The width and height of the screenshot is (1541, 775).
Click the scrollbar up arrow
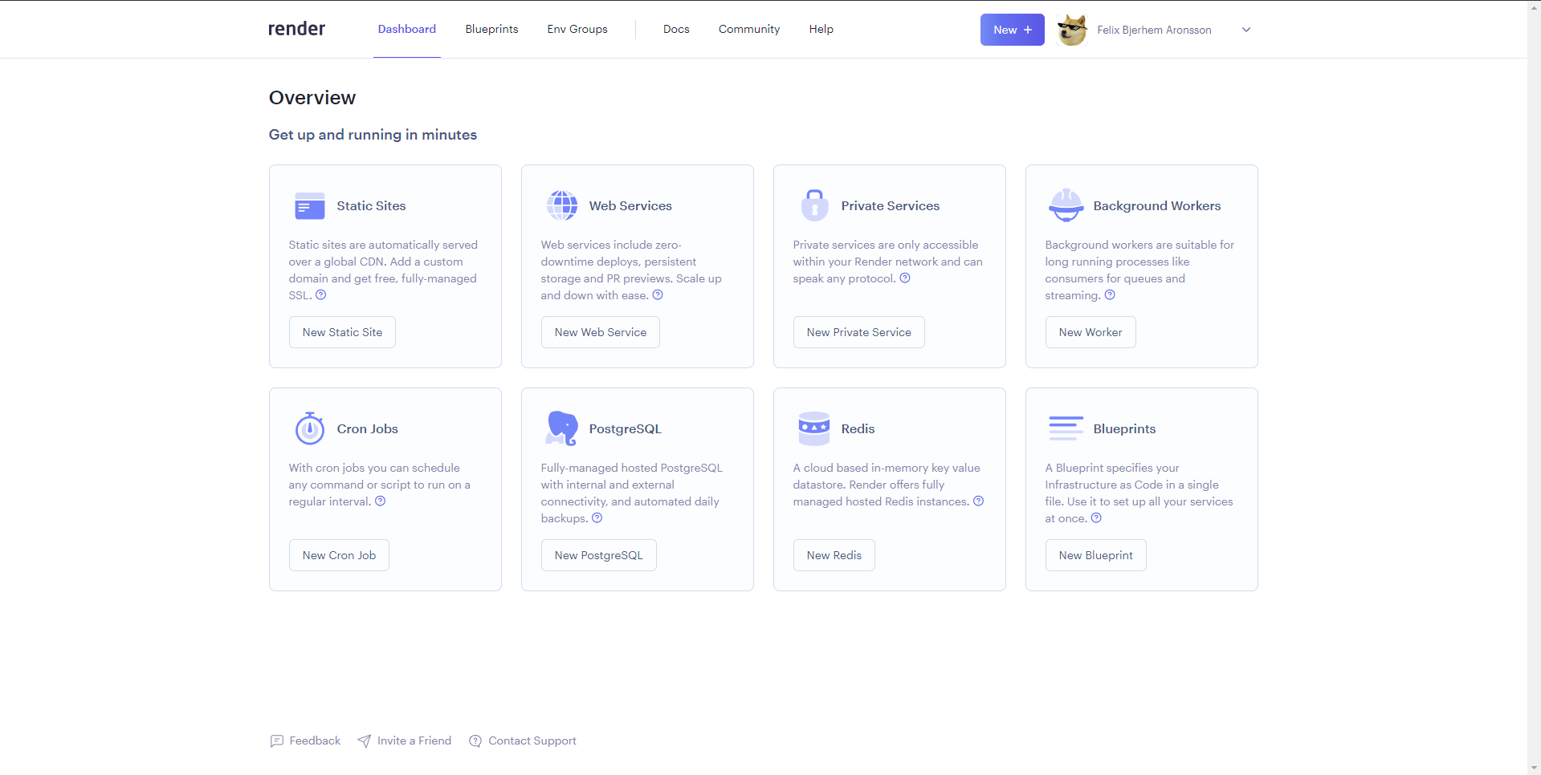[1534, 6]
